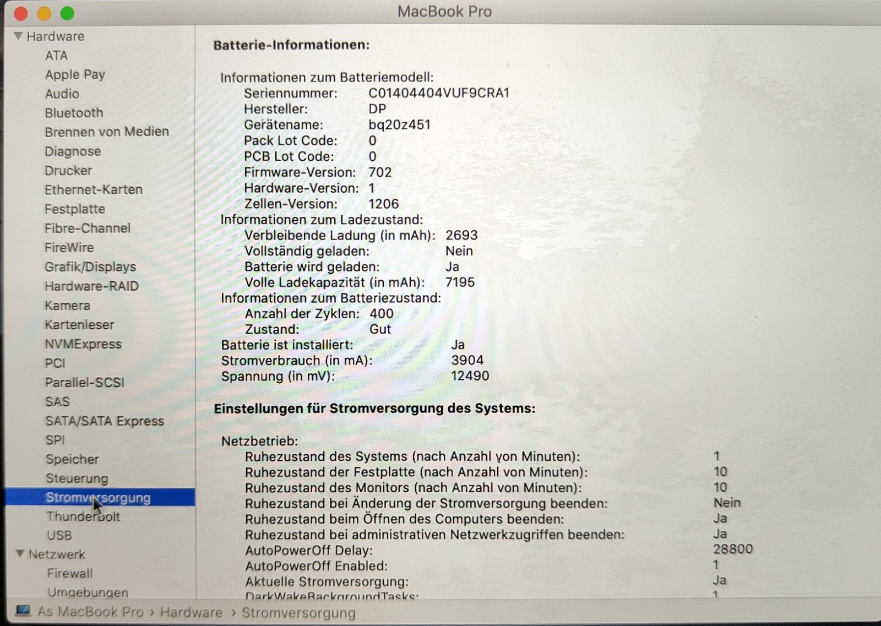Open the Speicher entry
The height and width of the screenshot is (626, 881).
pos(72,459)
